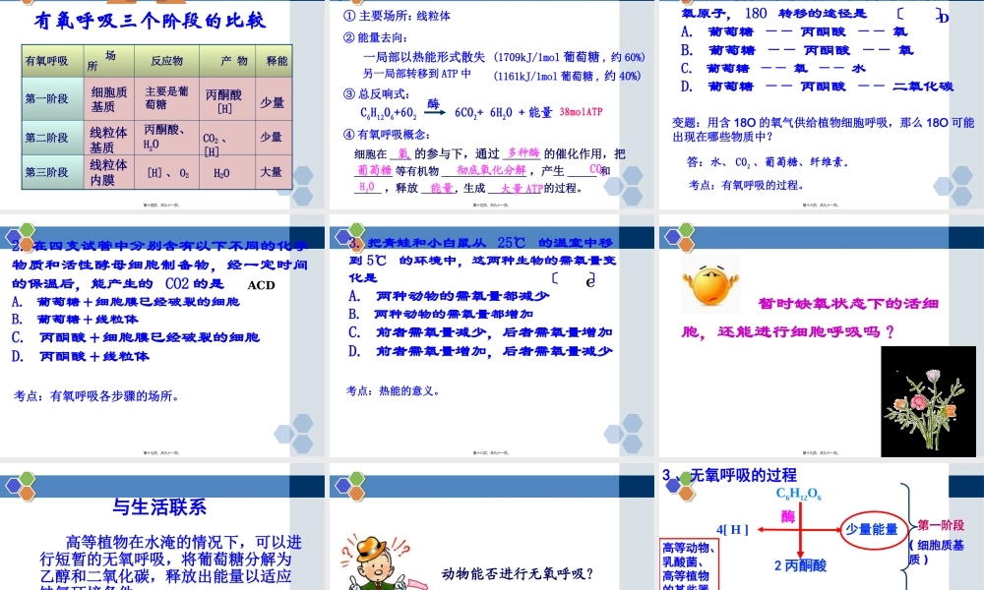The image size is (984, 590).
Task: Click option B. 两种动物的需氧量都增加
Action: click(x=441, y=314)
